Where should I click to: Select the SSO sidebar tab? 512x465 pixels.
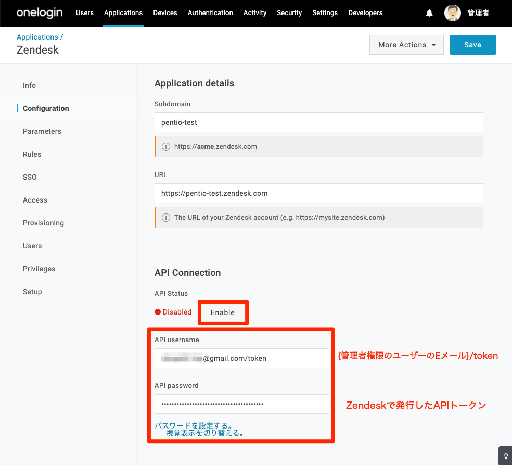[x=30, y=177]
